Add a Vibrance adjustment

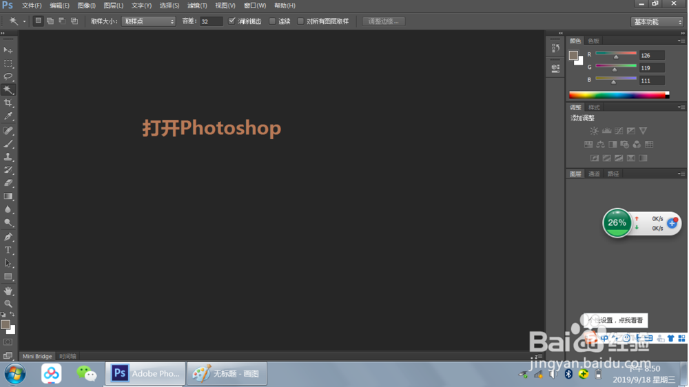[644, 131]
